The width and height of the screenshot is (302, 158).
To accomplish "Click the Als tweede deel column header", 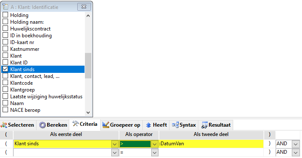I will 211,135.
